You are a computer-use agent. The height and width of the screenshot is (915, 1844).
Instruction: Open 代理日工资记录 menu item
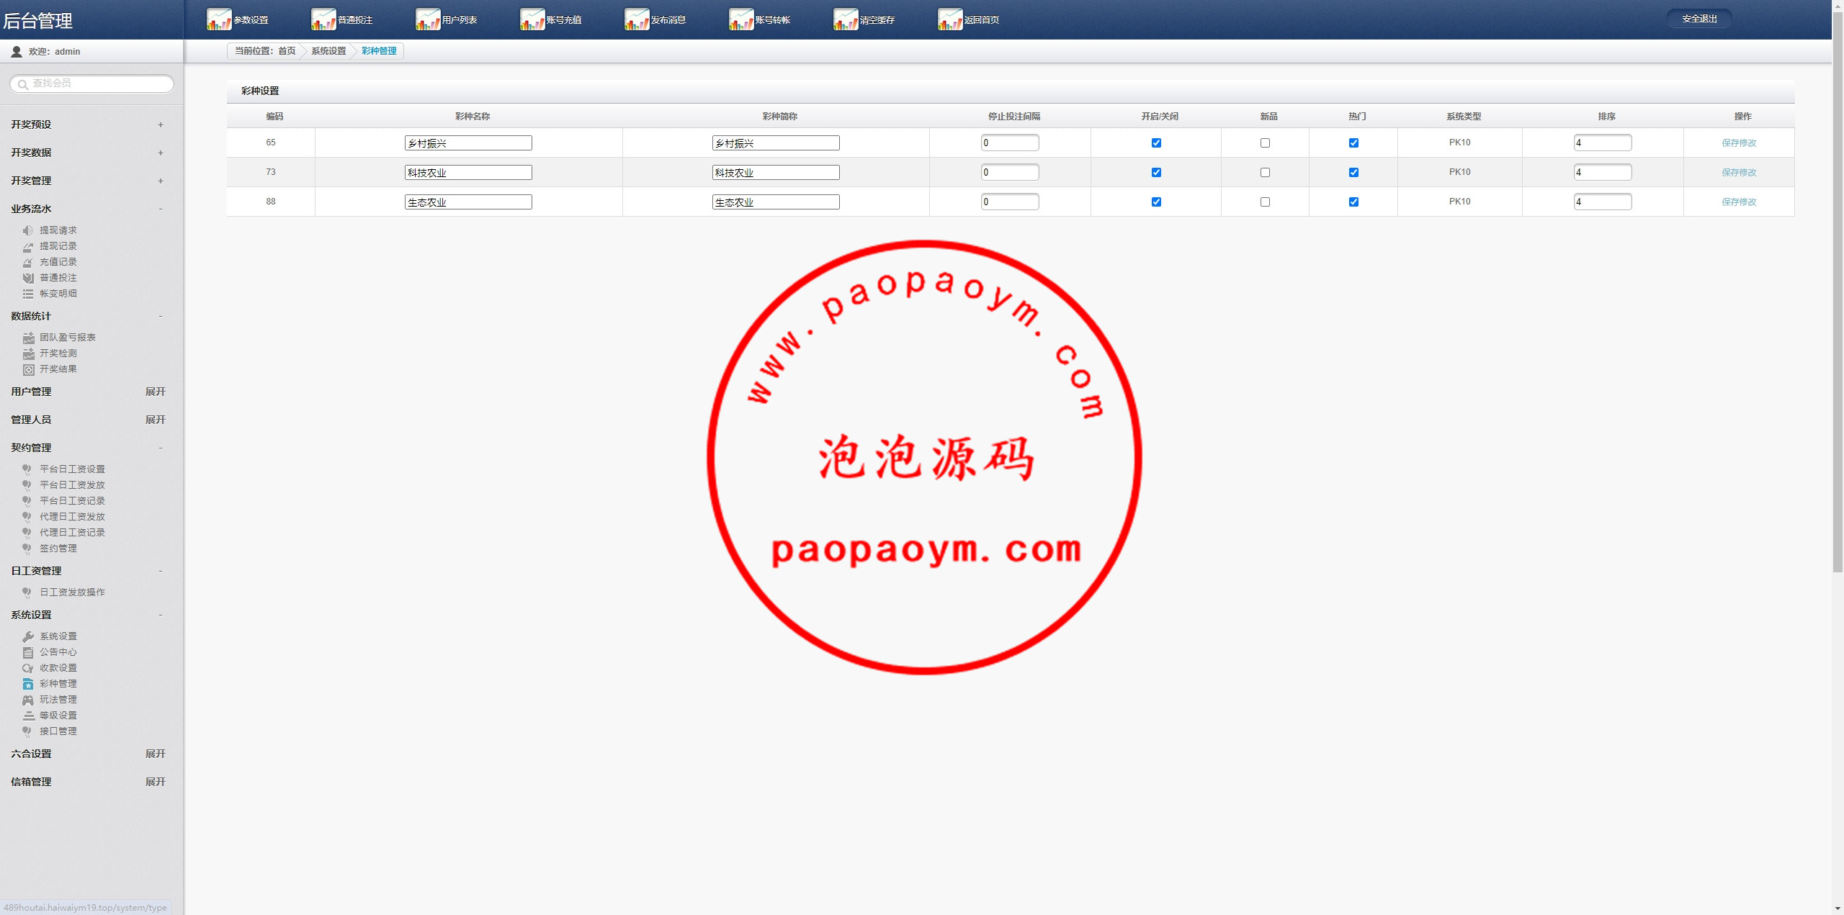pyautogui.click(x=72, y=533)
